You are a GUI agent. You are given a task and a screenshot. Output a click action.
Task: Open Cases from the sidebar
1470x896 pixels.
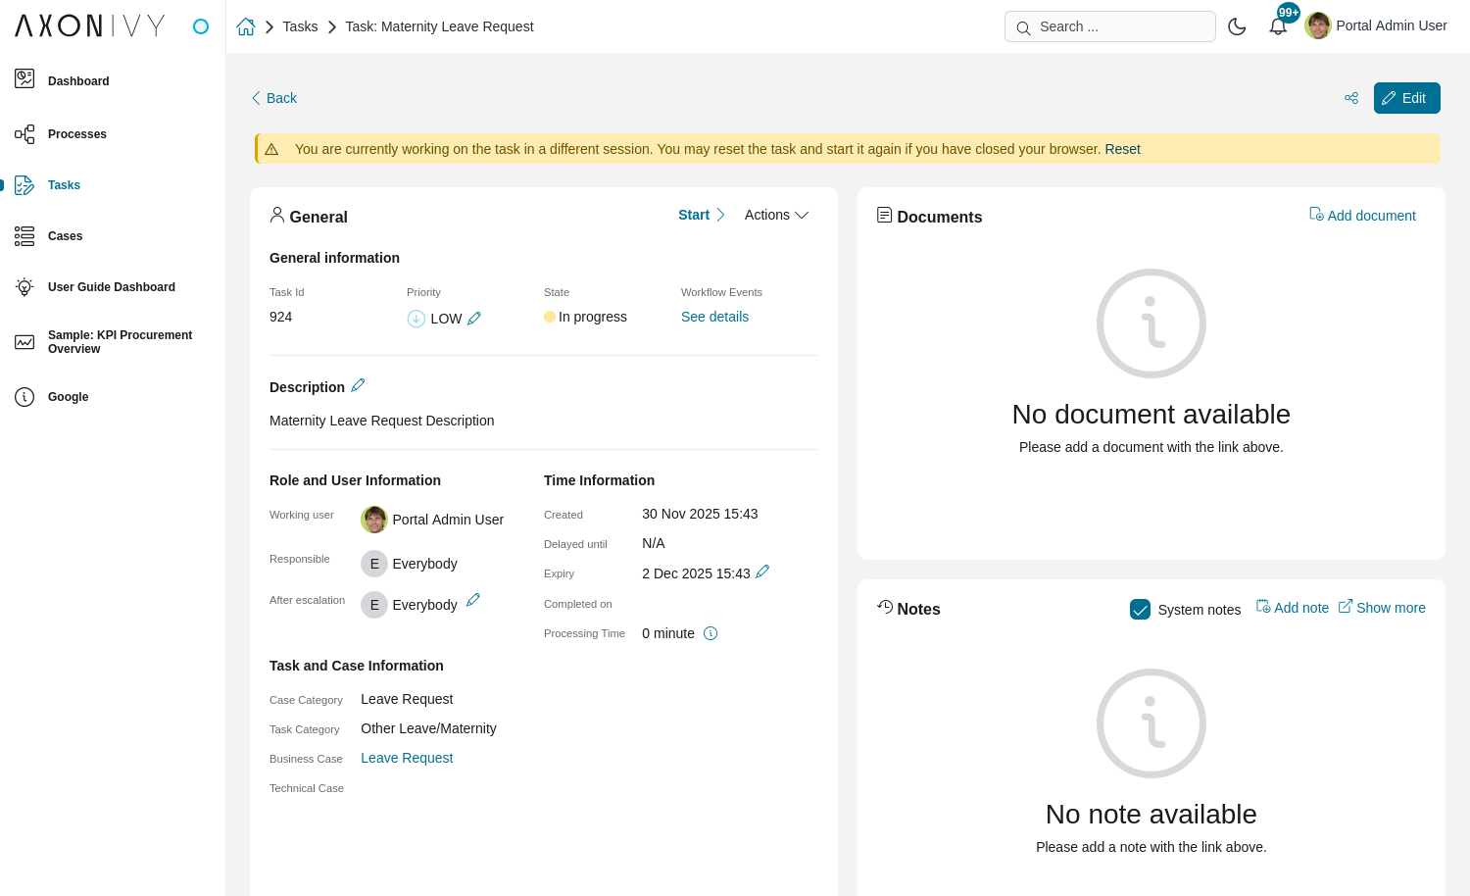point(65,235)
